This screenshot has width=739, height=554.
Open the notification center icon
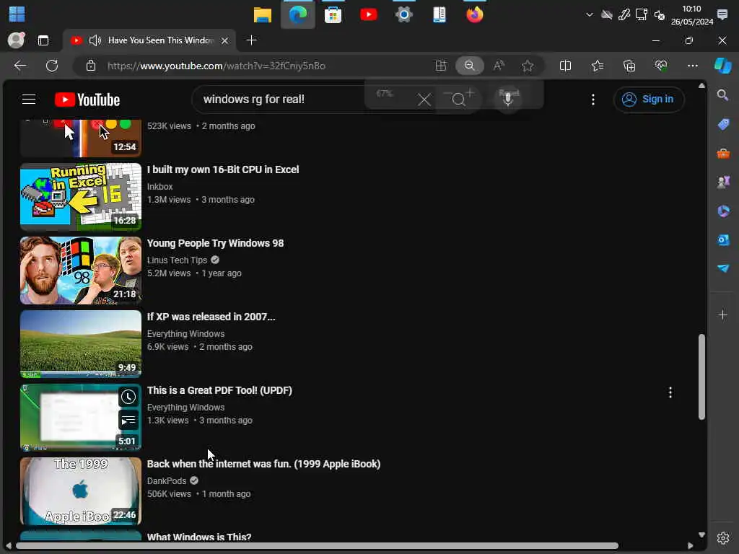pyautogui.click(x=722, y=14)
